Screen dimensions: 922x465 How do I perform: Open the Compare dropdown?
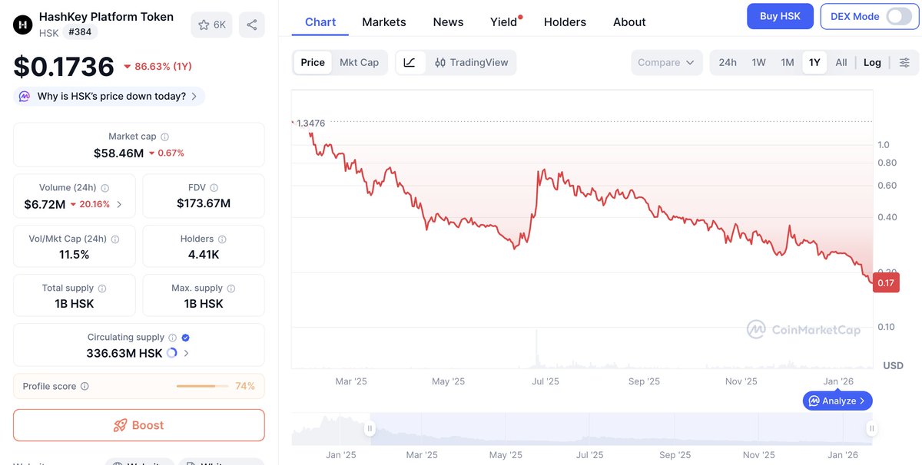pyautogui.click(x=666, y=62)
